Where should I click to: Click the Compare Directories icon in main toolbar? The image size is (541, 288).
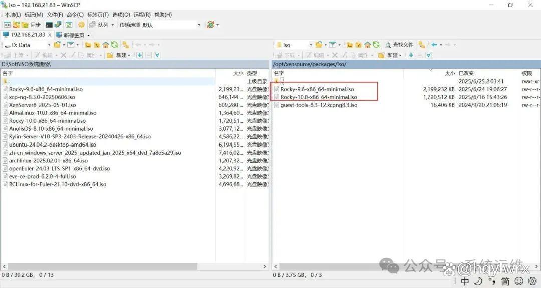tap(7, 25)
